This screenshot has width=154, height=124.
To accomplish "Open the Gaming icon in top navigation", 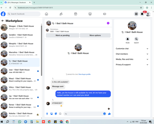I will (x=104, y=14).
